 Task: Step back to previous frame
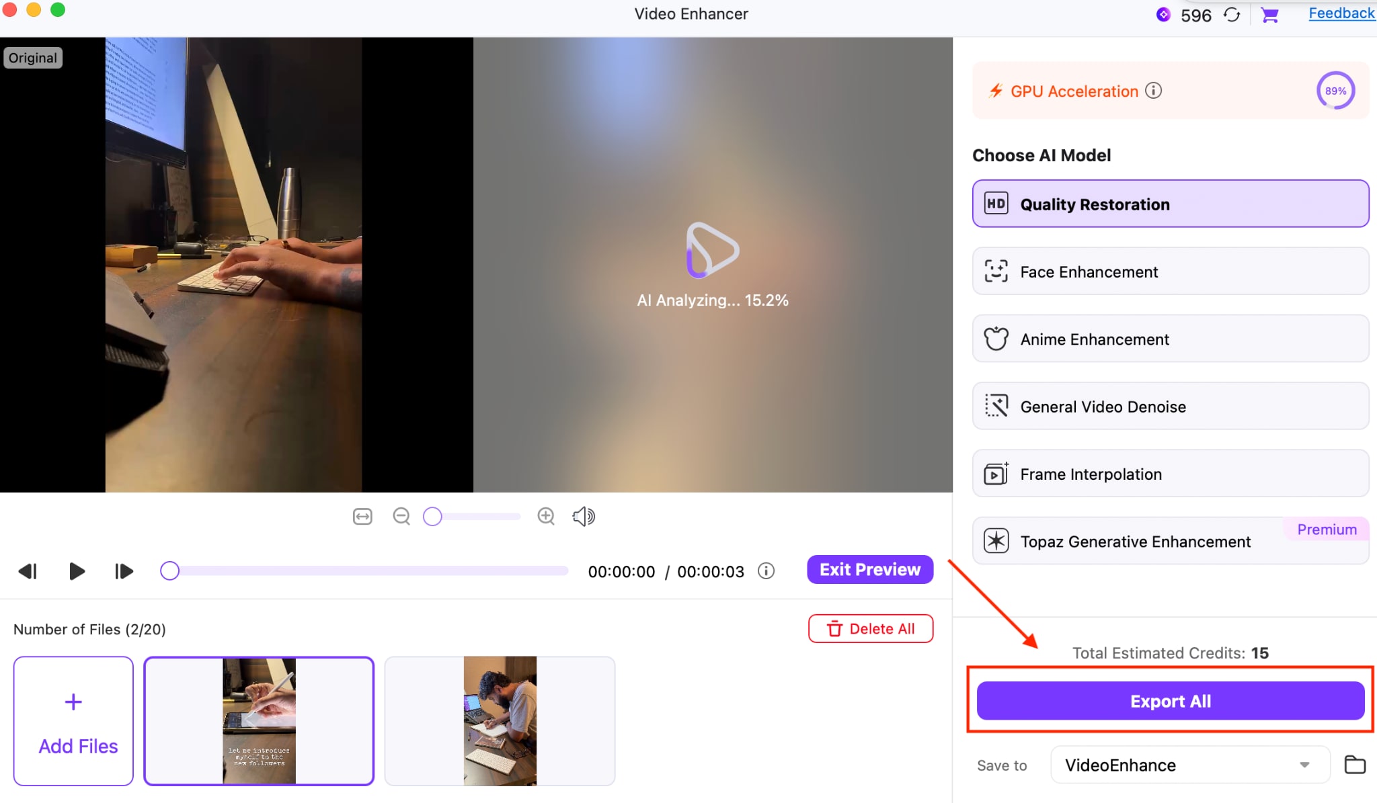click(28, 571)
